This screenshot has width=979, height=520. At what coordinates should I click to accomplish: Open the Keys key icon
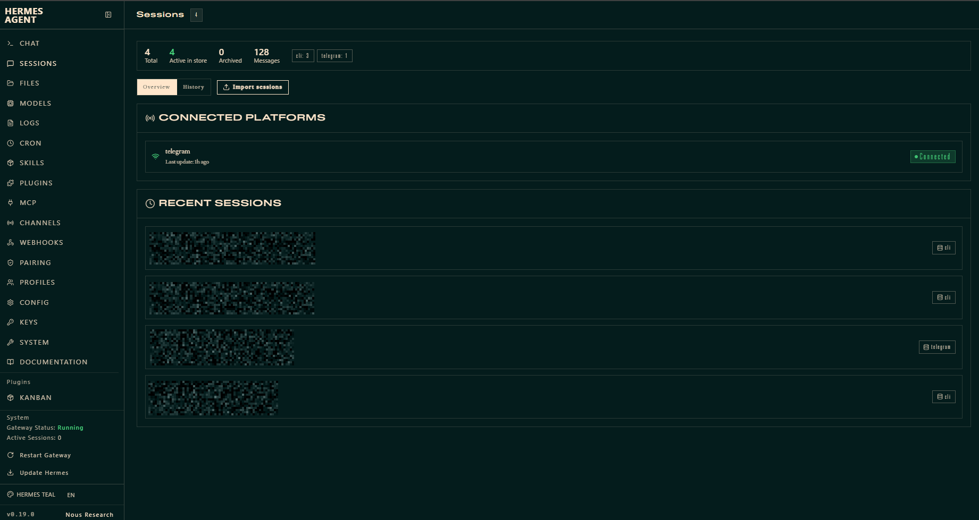coord(10,322)
